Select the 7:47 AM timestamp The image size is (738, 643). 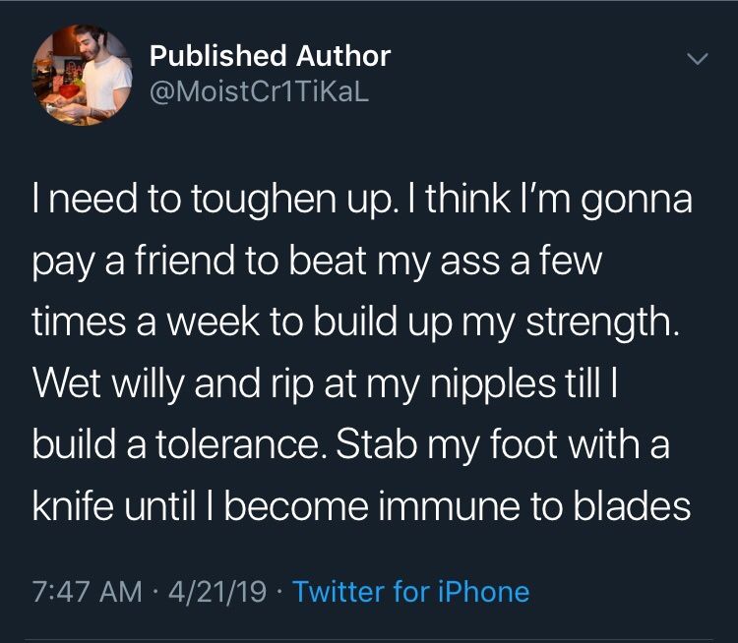pyautogui.click(x=87, y=591)
